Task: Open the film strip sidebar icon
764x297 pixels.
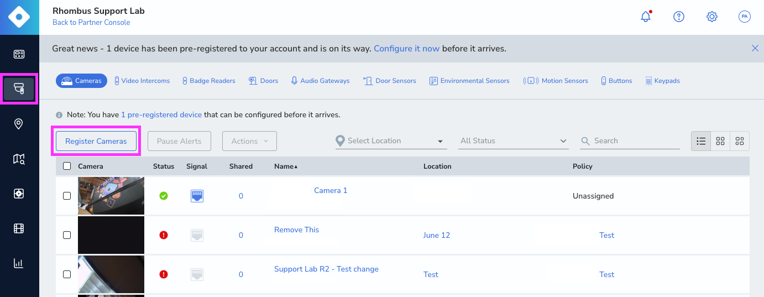Action: (x=19, y=228)
